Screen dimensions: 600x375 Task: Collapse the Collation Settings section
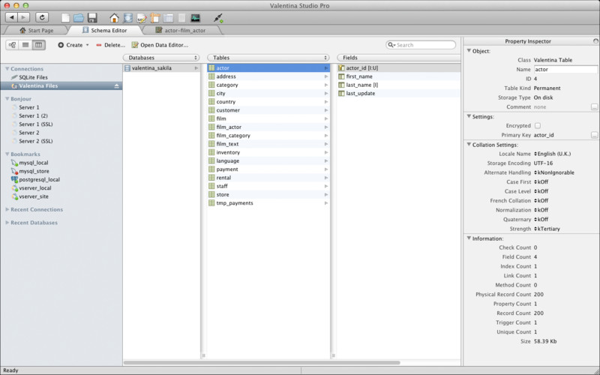(x=469, y=145)
